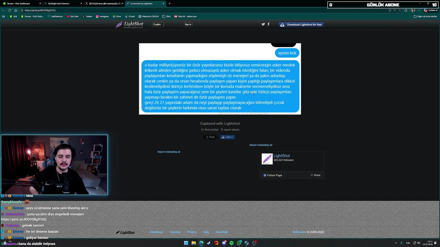
Task: Open WhatsApp from the taskbar
Action: coord(239,243)
